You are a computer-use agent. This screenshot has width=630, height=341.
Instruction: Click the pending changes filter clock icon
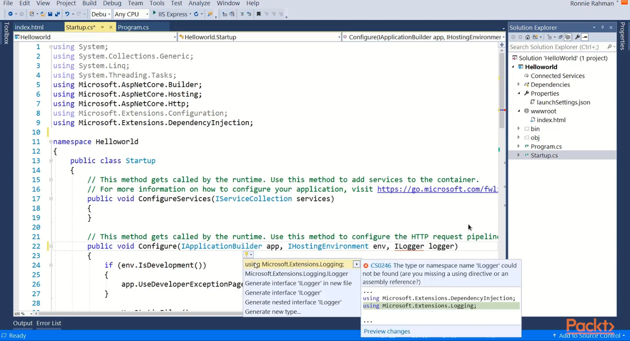click(550, 37)
